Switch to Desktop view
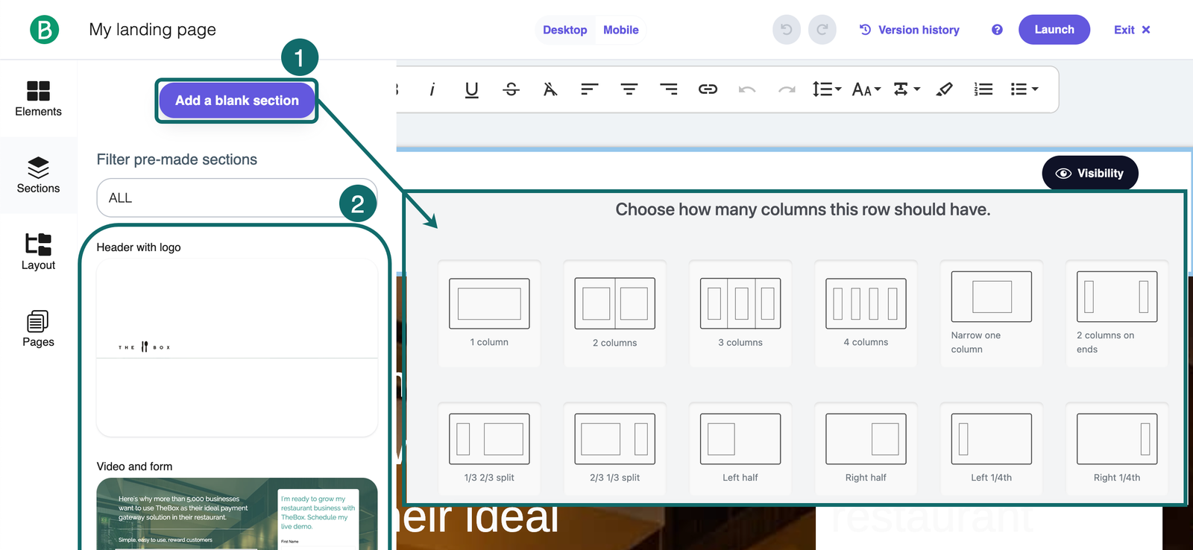Viewport: 1193px width, 550px height. tap(564, 30)
